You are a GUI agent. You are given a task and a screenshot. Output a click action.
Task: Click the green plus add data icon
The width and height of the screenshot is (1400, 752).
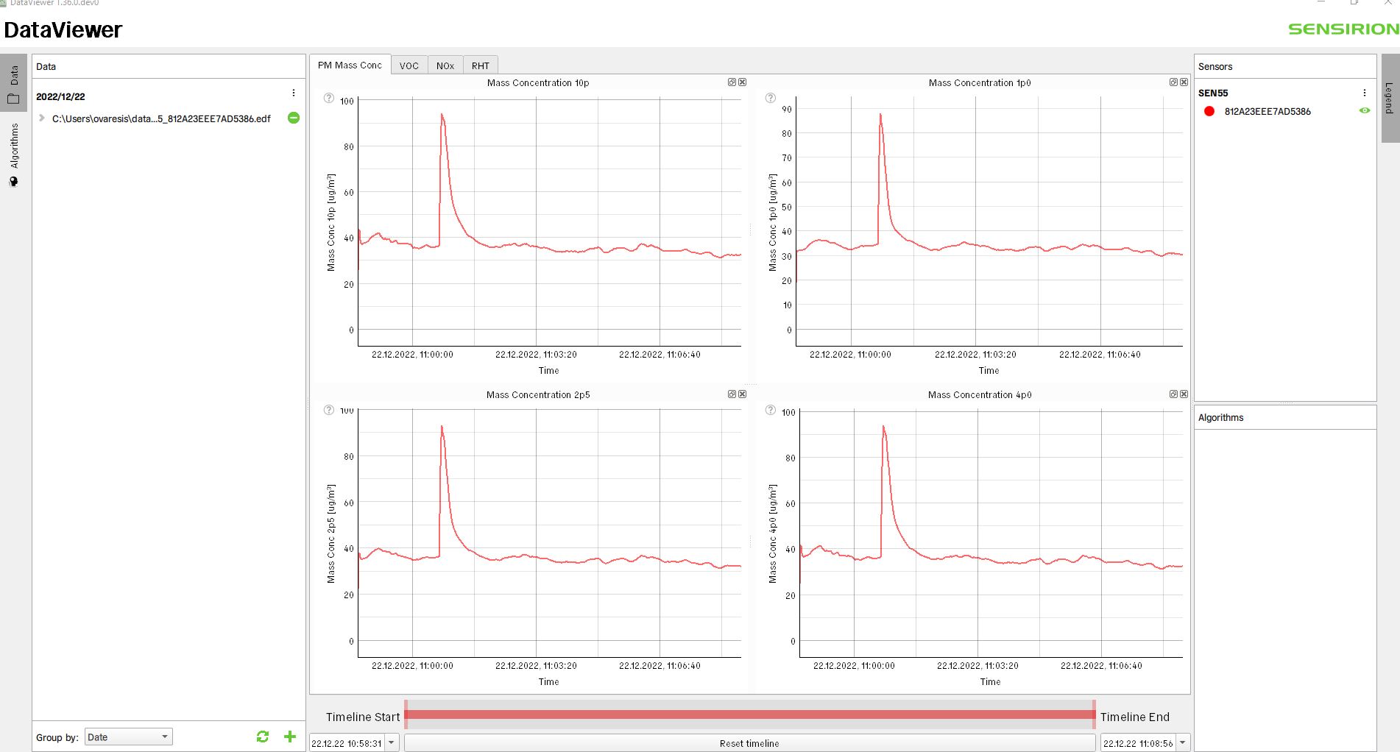tap(290, 737)
